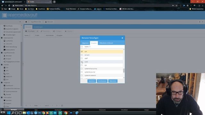
Task: Check the sys group checkbox
Action: pos(82,65)
